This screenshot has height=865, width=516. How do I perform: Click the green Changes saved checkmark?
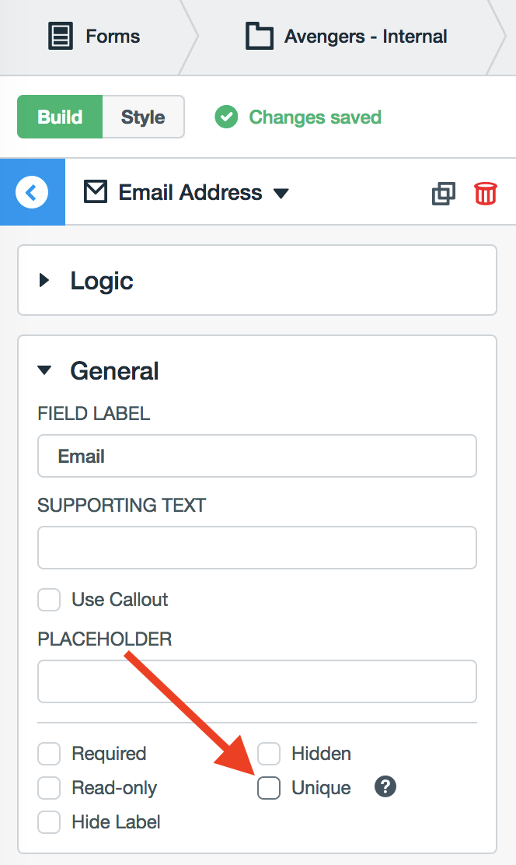225,117
